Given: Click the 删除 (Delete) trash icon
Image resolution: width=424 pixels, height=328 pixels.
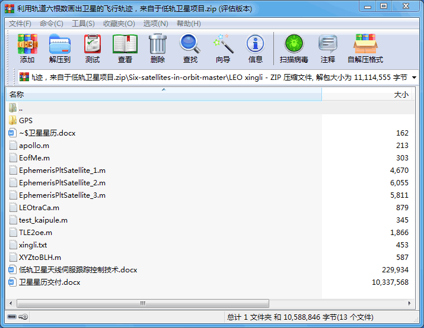Looking at the screenshot, I should click(x=158, y=44).
